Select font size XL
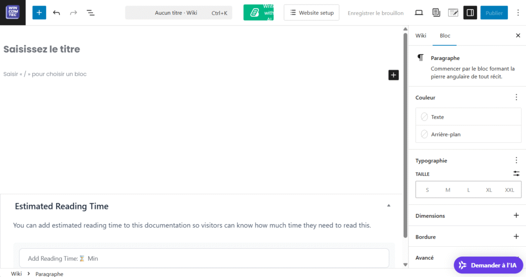Viewport: 526px width, 277px height. pos(489,190)
